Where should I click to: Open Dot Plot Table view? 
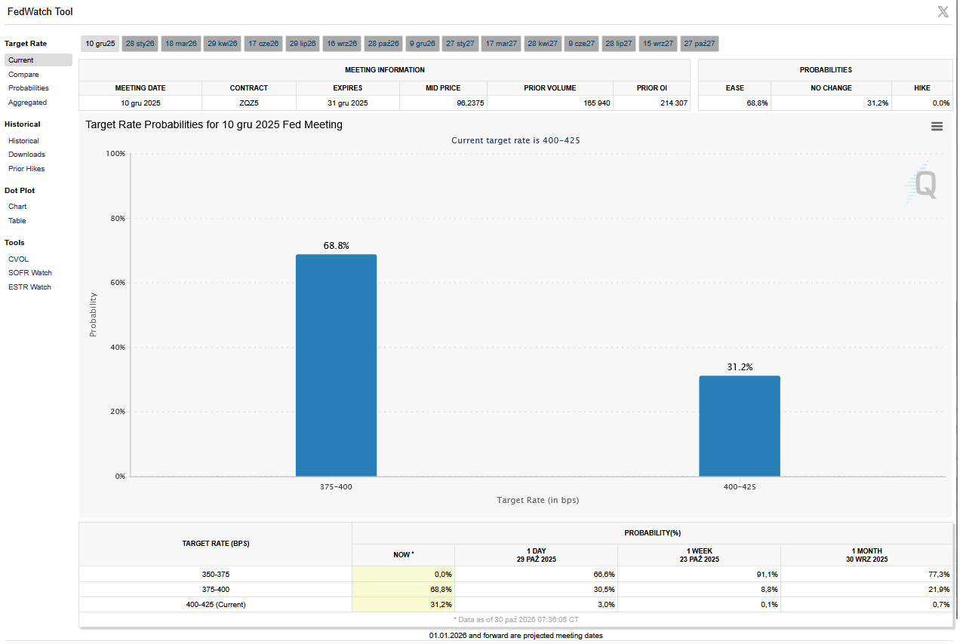17,221
